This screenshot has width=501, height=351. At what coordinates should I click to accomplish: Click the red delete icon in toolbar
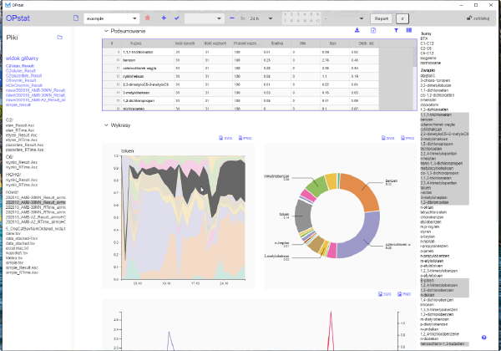click(x=148, y=18)
